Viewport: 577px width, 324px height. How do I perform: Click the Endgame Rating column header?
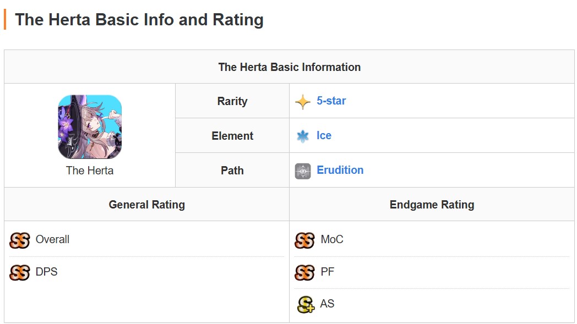click(x=432, y=205)
